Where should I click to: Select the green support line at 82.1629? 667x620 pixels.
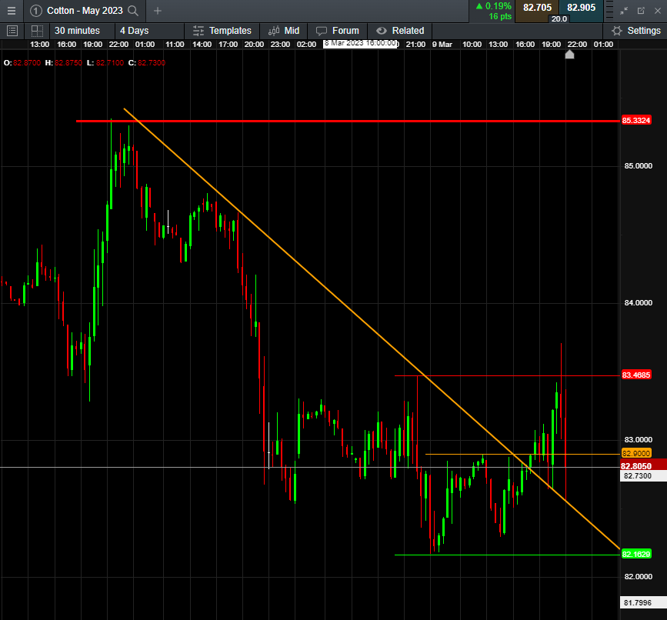click(x=507, y=555)
